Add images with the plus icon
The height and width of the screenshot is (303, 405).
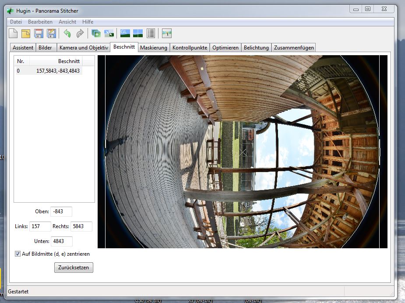point(95,33)
